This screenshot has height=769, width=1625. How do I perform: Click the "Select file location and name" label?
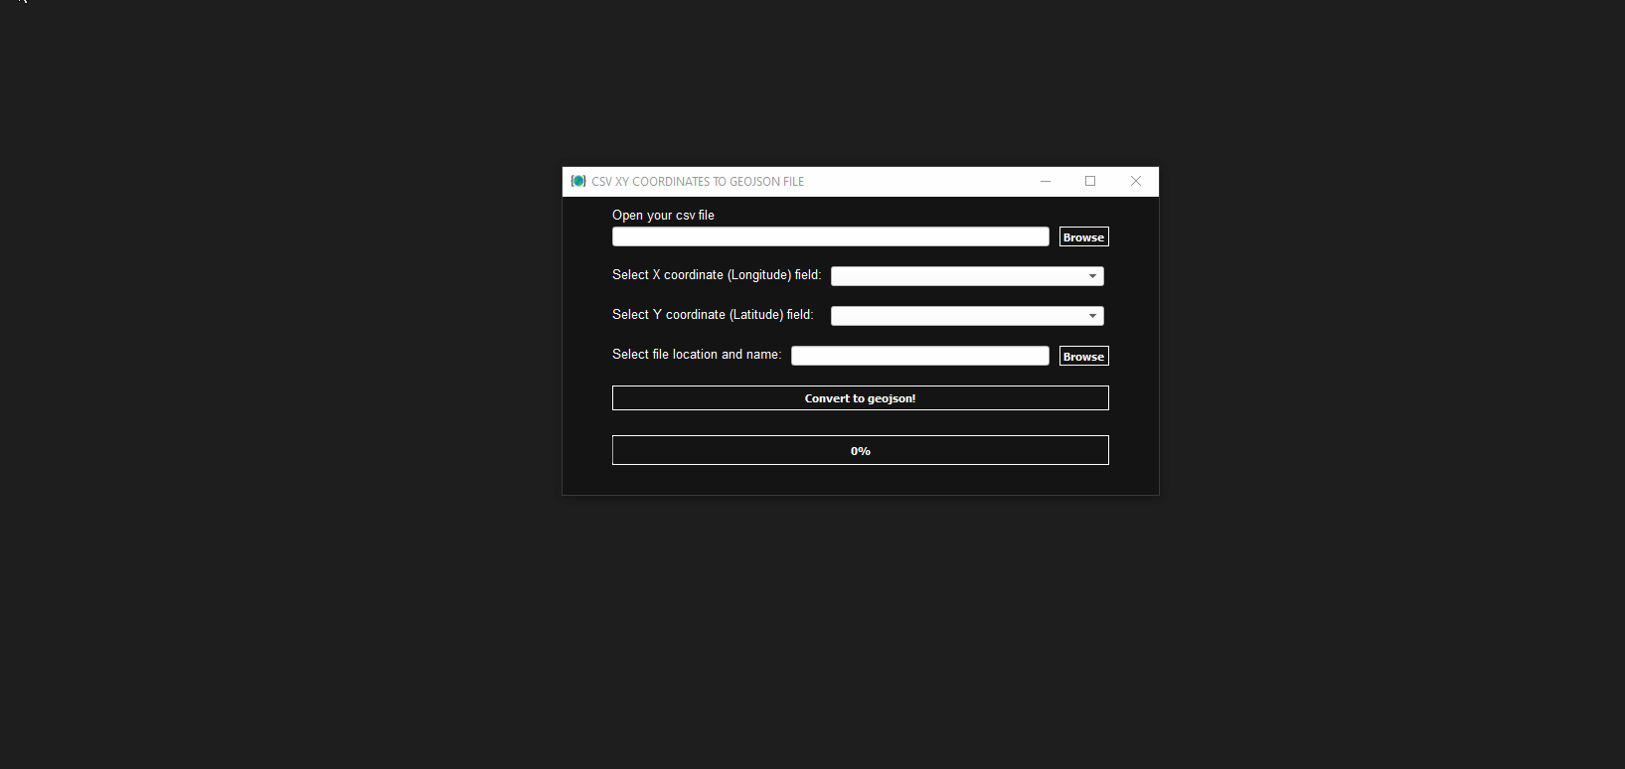[697, 355]
